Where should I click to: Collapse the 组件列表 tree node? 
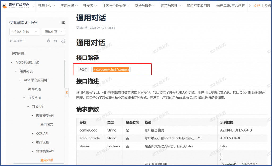(x=16, y=71)
